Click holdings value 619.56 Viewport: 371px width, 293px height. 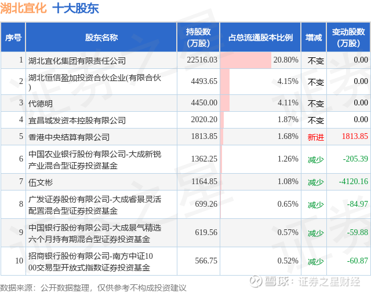click(x=206, y=232)
